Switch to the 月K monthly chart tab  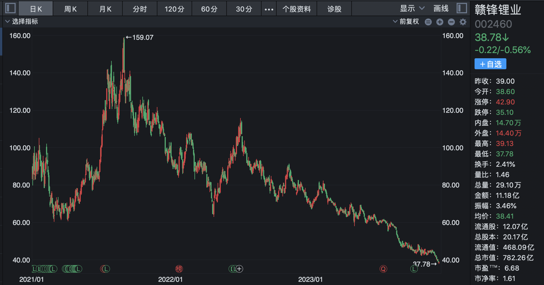click(x=105, y=9)
